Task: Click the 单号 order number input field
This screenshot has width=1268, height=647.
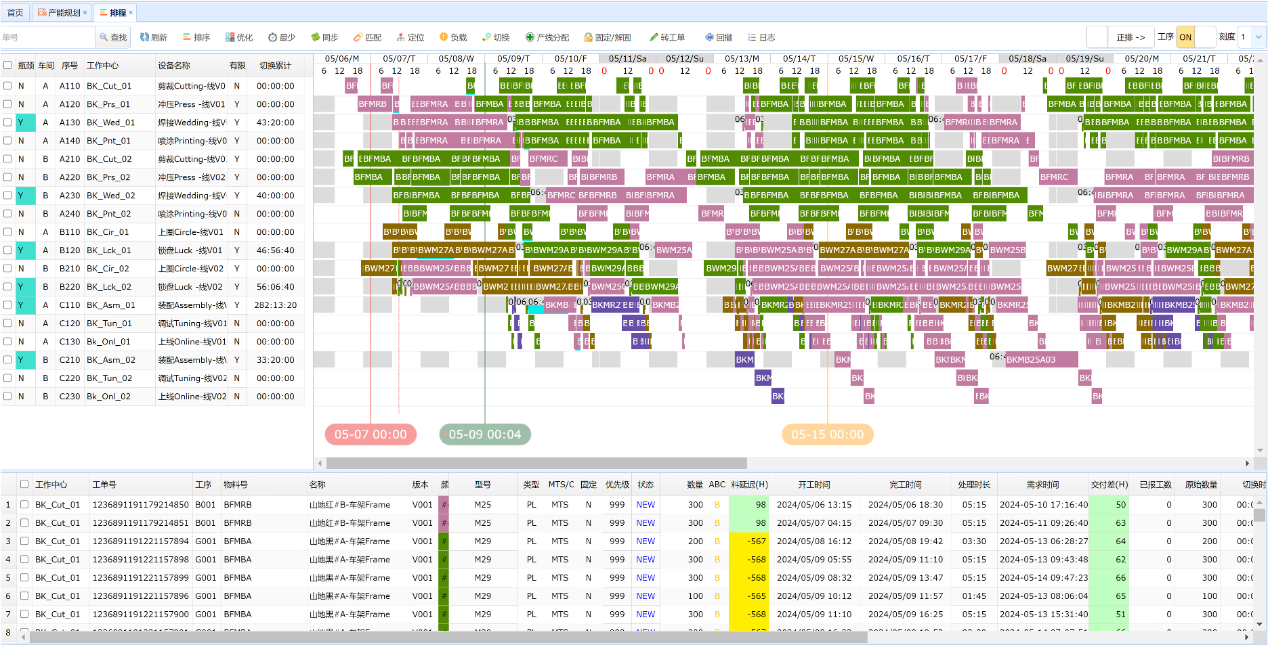Action: pyautogui.click(x=47, y=37)
